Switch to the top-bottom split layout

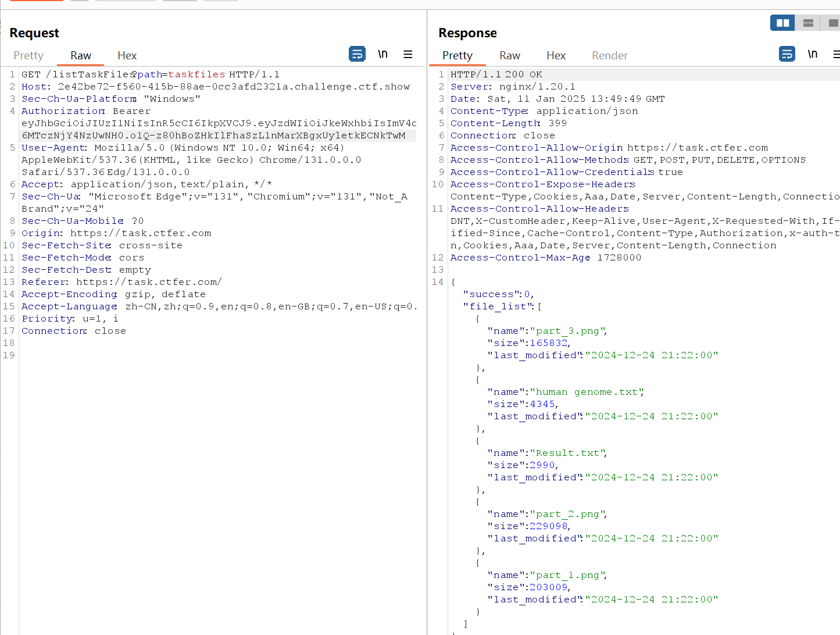coord(808,23)
